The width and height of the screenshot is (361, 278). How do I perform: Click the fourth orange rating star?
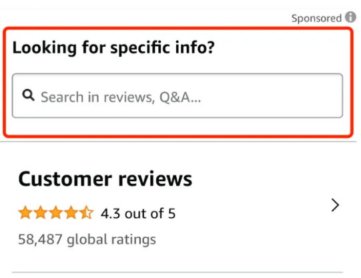coord(71,213)
